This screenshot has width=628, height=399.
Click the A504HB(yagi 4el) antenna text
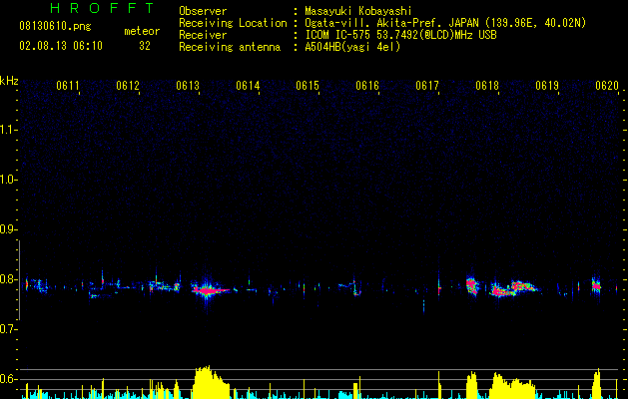pyautogui.click(x=352, y=47)
